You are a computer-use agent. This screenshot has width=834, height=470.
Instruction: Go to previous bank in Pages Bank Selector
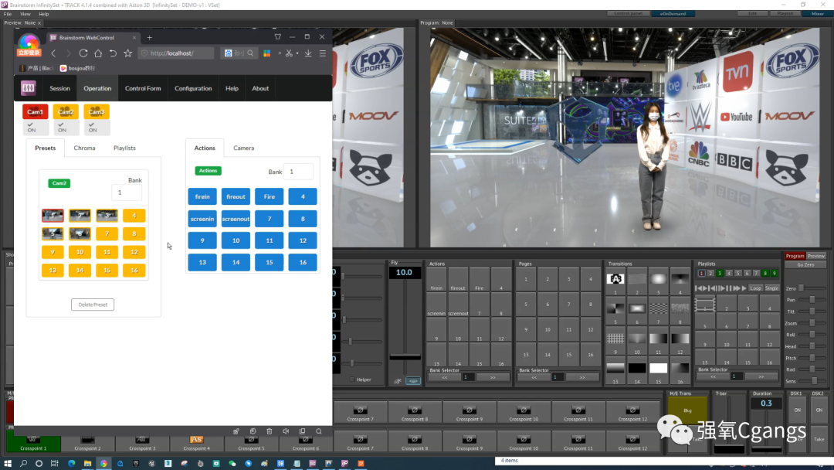coord(533,377)
